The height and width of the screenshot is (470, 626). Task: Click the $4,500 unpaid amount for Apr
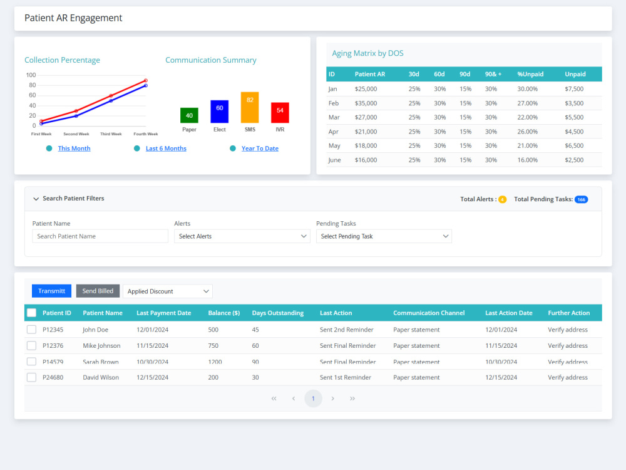[574, 132]
